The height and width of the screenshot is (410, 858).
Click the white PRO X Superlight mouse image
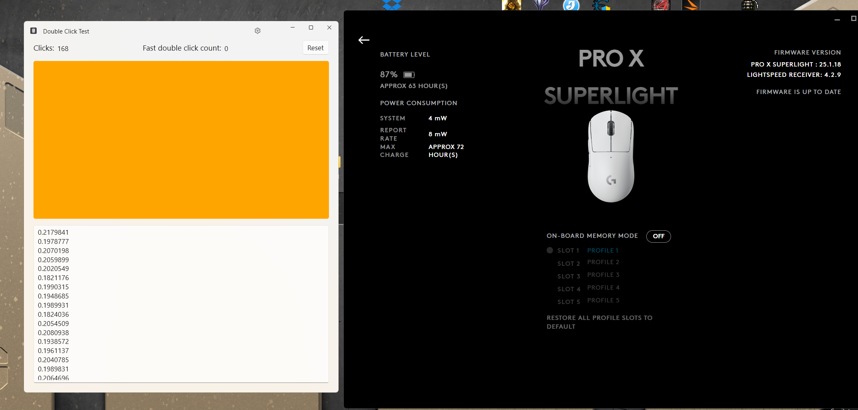(611, 156)
